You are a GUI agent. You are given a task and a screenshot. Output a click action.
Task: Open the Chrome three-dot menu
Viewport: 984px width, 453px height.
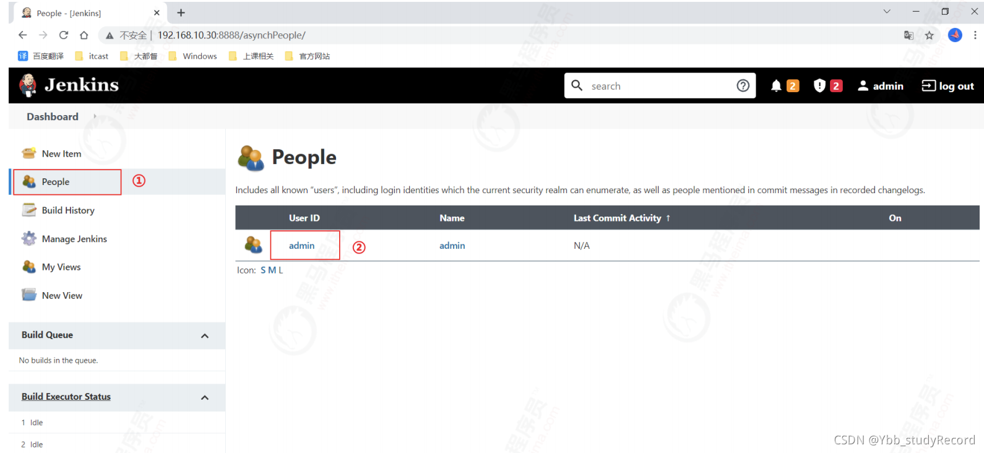point(975,35)
